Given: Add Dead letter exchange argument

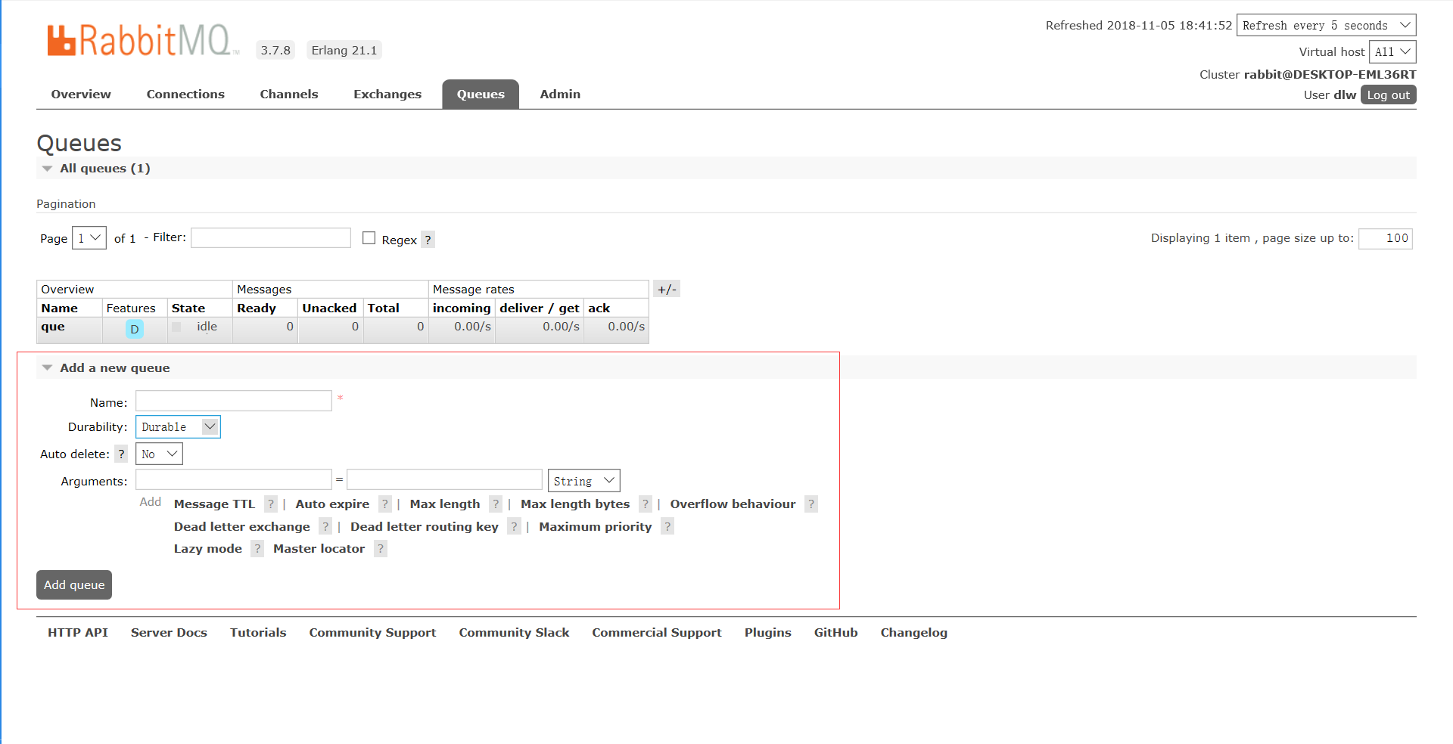Looking at the screenshot, I should pyautogui.click(x=242, y=527).
